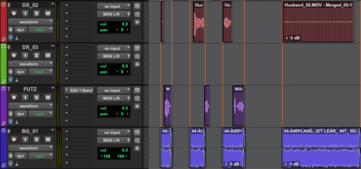This screenshot has width=361, height=169.
Task: Click the FUTZ 'dyn' timebase button
Action: coord(20,114)
